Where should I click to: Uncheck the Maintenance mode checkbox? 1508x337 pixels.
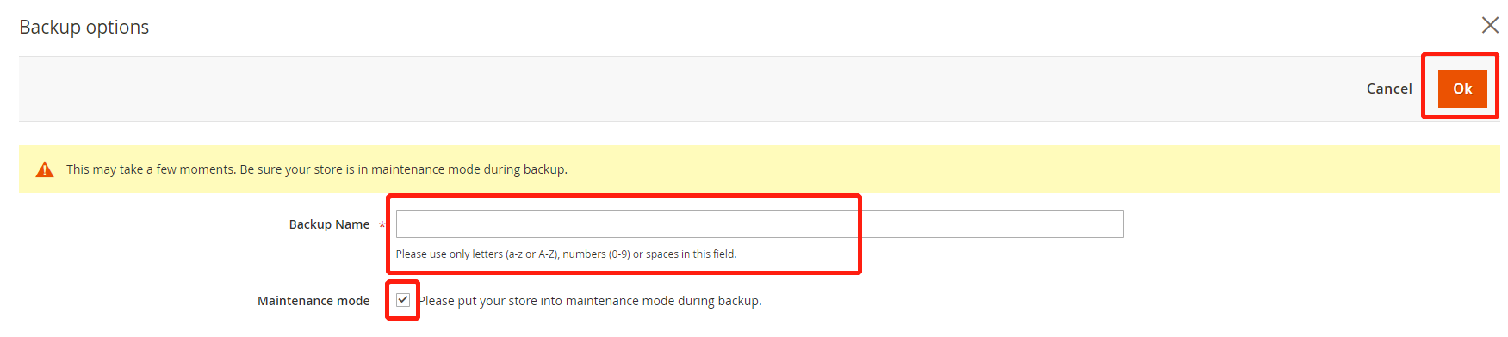[403, 300]
